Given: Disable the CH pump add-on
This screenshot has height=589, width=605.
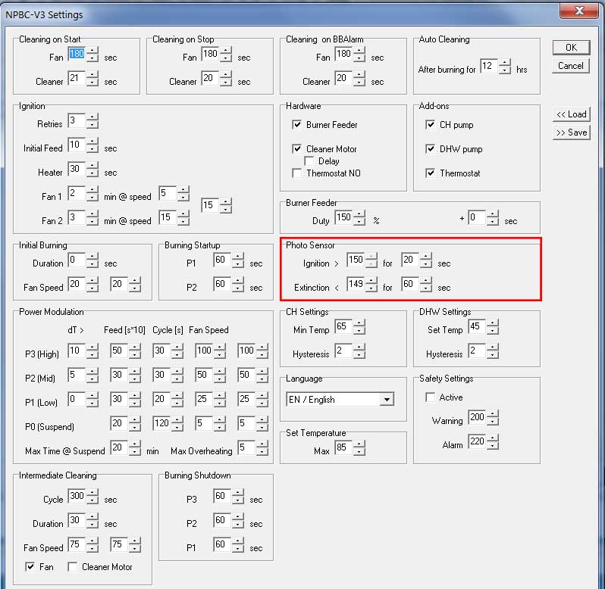Looking at the screenshot, I should pyautogui.click(x=431, y=125).
